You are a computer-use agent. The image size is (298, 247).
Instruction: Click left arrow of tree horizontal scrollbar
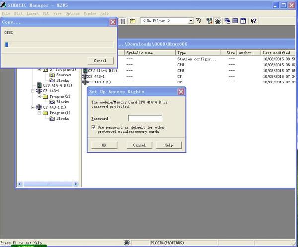click(x=20, y=184)
